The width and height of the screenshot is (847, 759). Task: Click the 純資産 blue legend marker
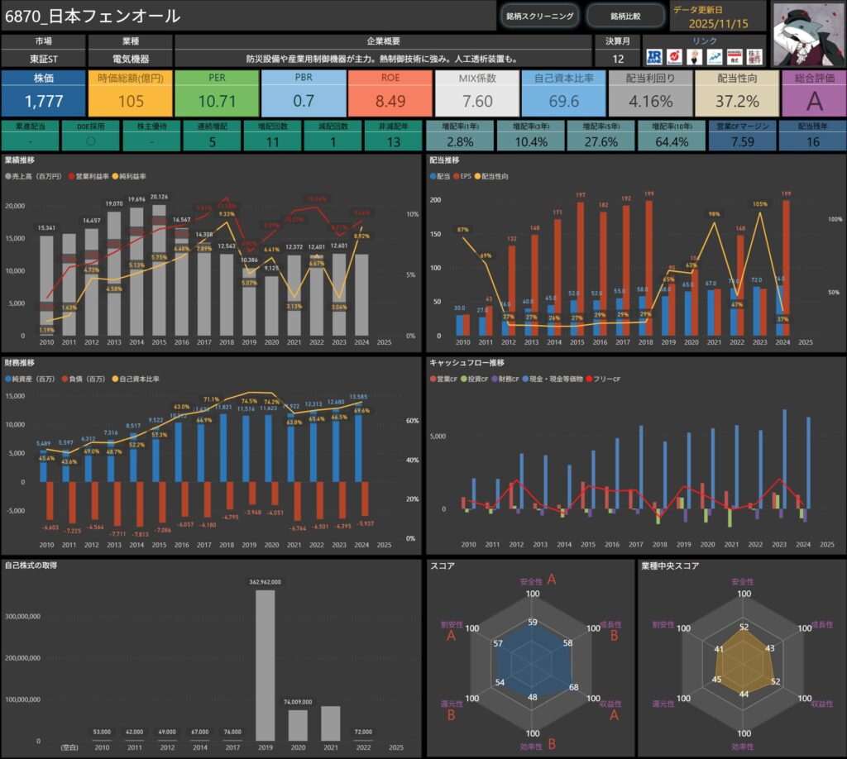pos(8,379)
